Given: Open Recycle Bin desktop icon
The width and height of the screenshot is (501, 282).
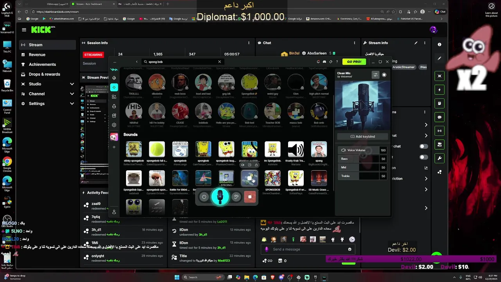Looking at the screenshot, I should coord(7,85).
